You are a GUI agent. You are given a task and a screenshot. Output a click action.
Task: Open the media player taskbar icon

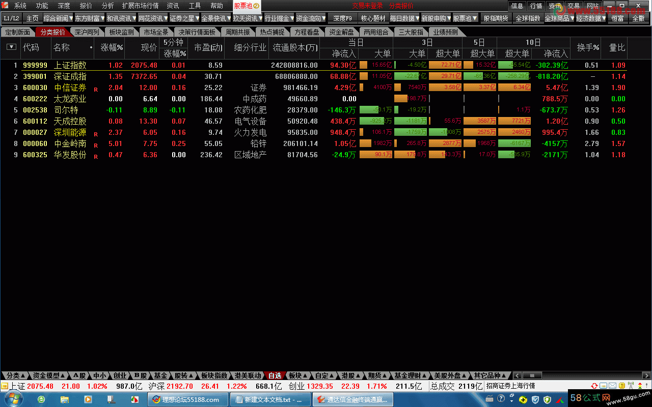pos(88,399)
